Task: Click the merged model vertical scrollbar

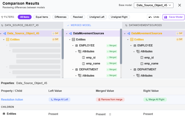Action: 121,46
